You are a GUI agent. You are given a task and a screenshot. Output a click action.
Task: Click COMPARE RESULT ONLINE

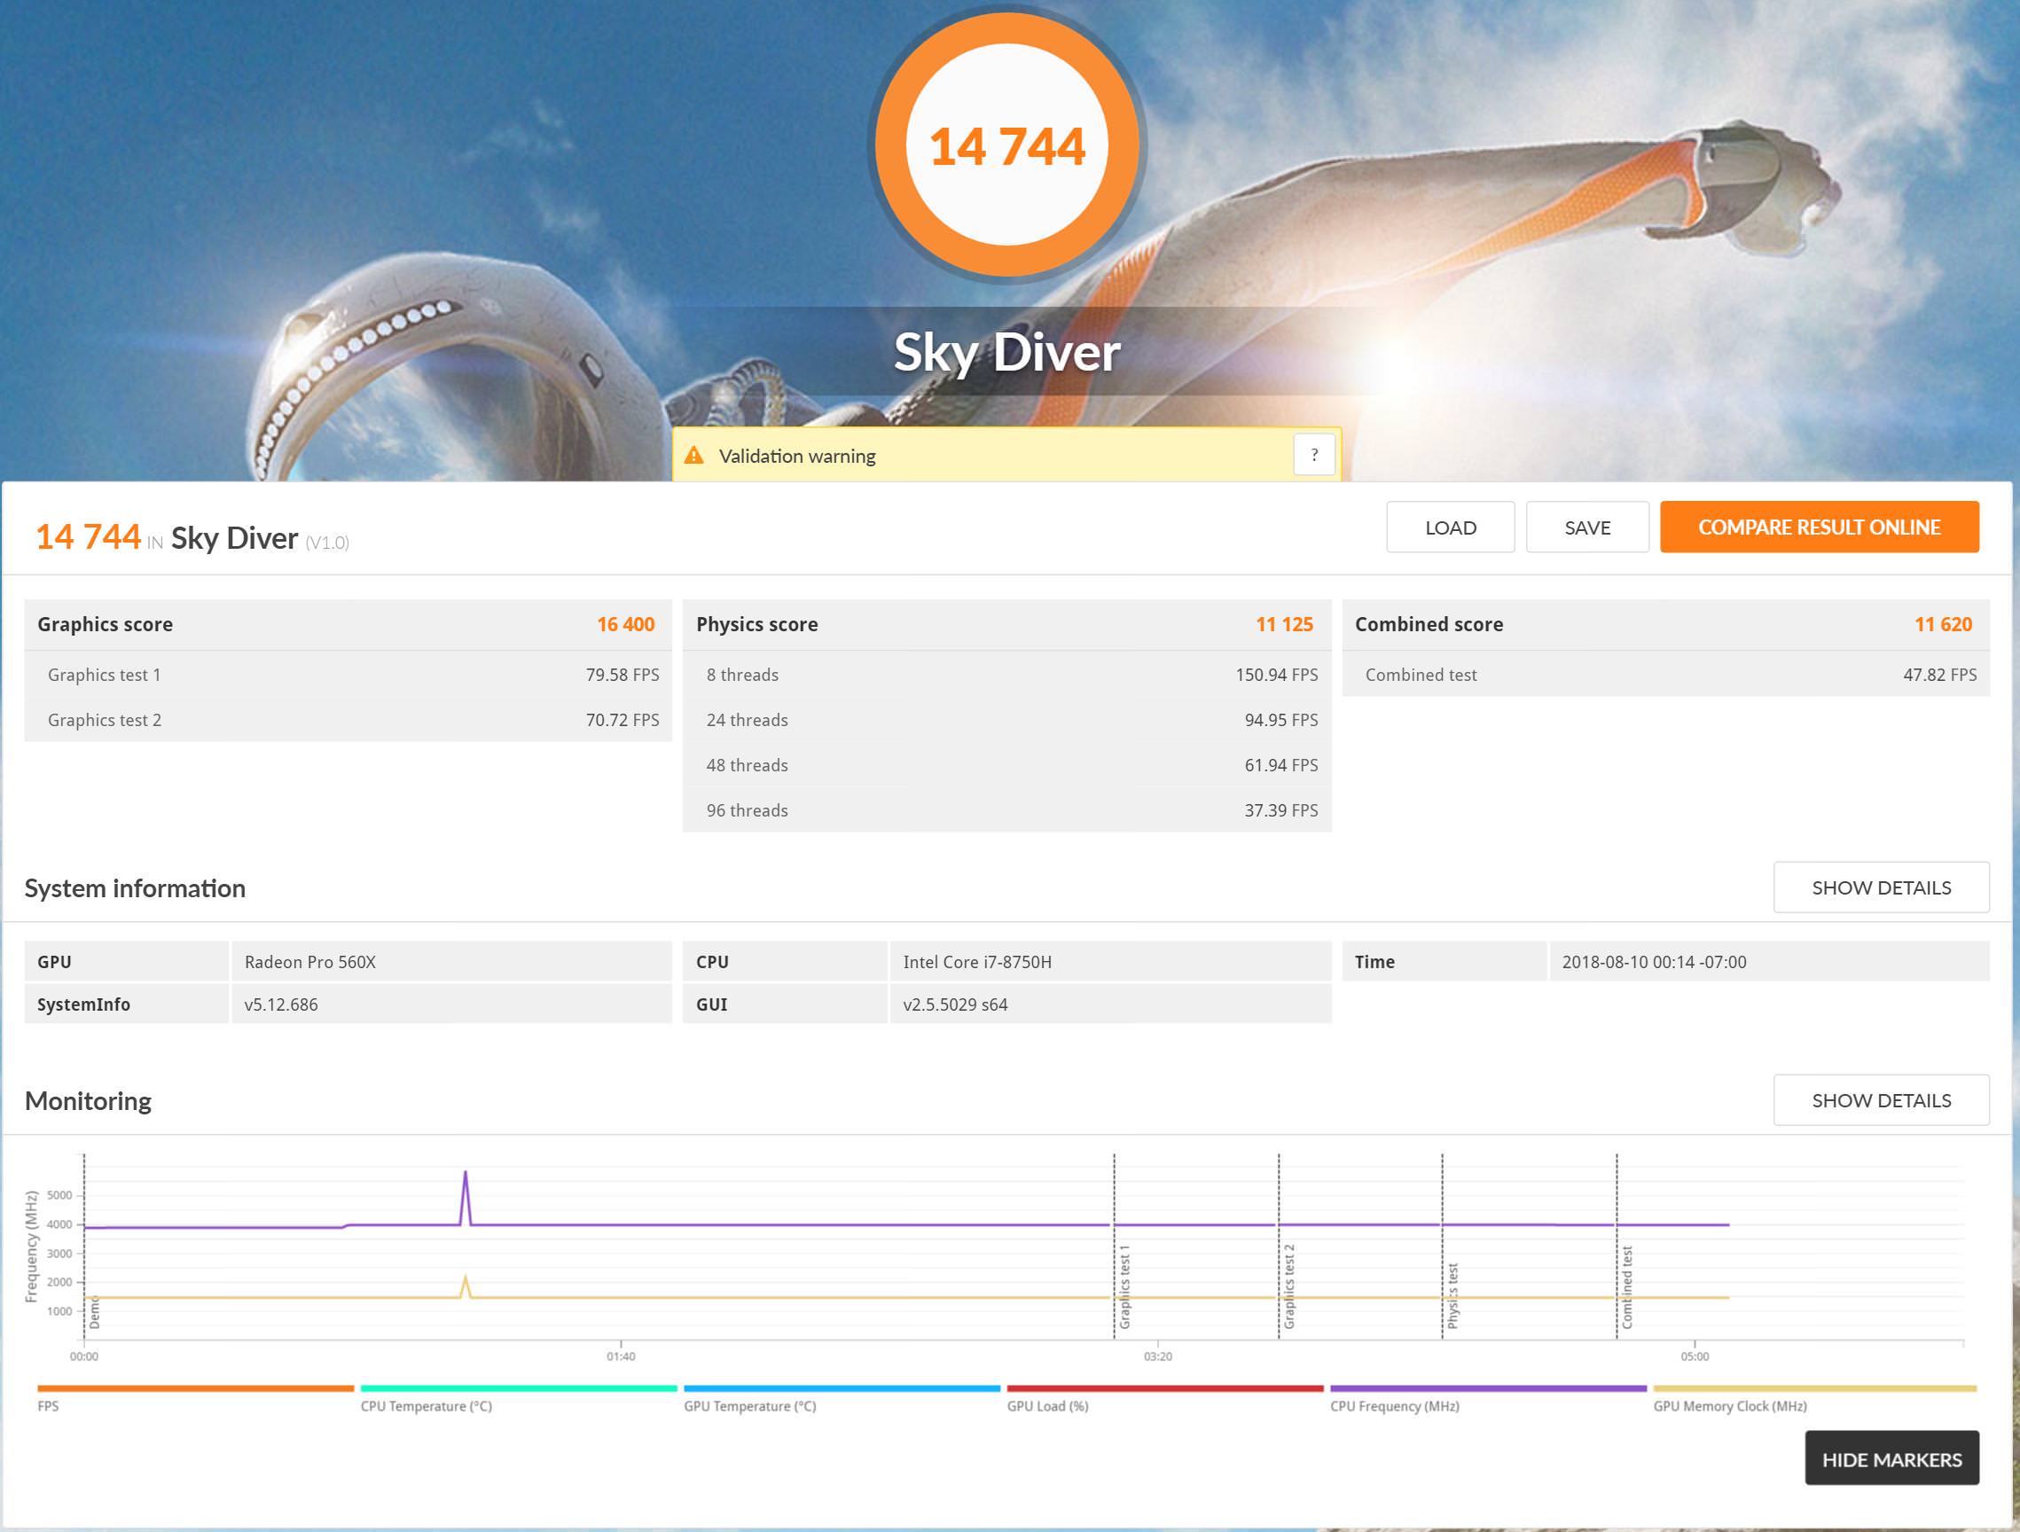1818,527
